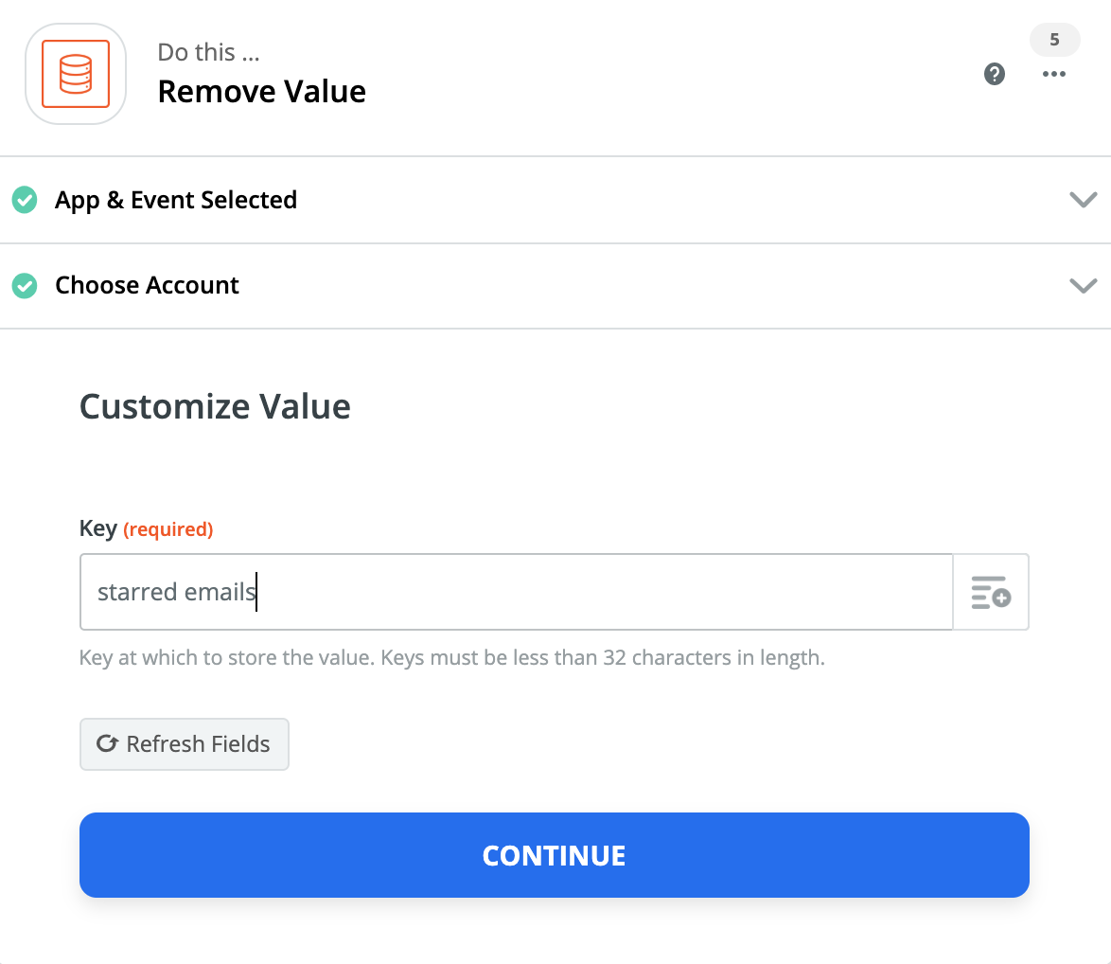Open the three-dot more options menu
Screen dimensions: 1111x964
click(x=1054, y=74)
